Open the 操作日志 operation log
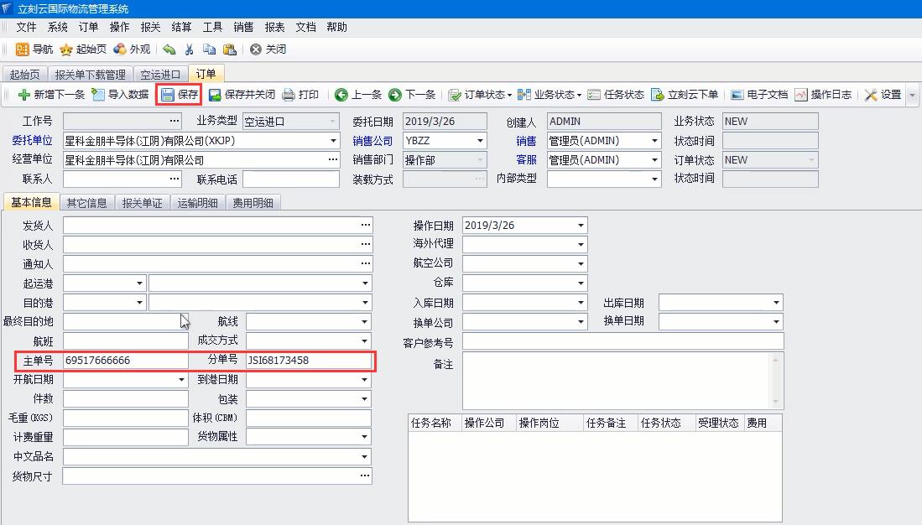This screenshot has height=525, width=922. click(x=823, y=95)
